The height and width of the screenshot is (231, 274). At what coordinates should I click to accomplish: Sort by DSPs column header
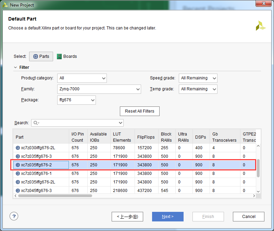pos(201,137)
